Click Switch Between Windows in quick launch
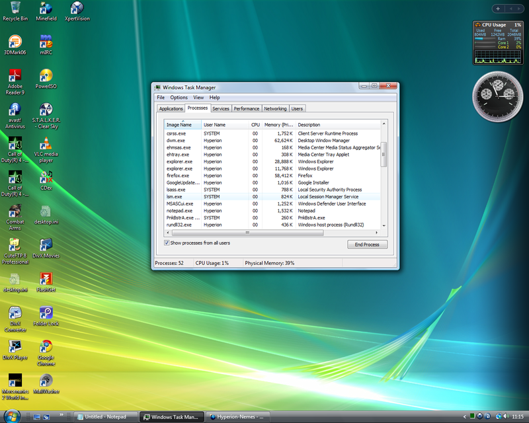This screenshot has height=423, width=529. coord(46,417)
